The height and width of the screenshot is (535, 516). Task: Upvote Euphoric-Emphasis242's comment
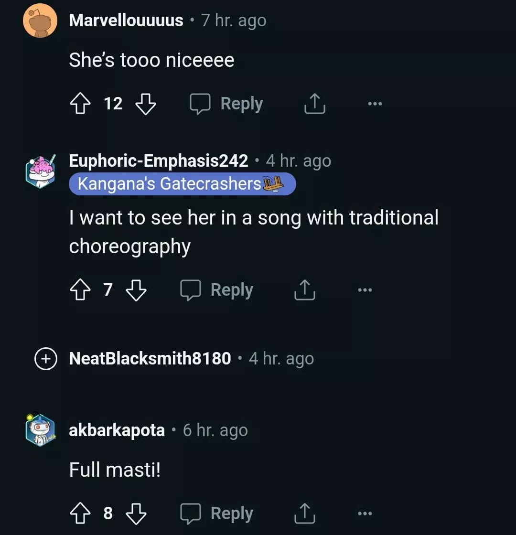point(80,290)
